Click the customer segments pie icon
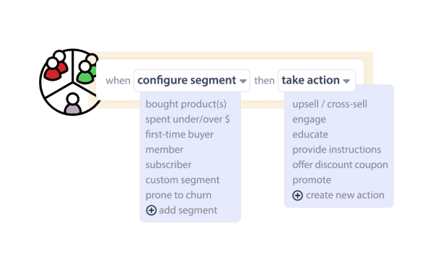The height and width of the screenshot is (271, 433). (69, 82)
